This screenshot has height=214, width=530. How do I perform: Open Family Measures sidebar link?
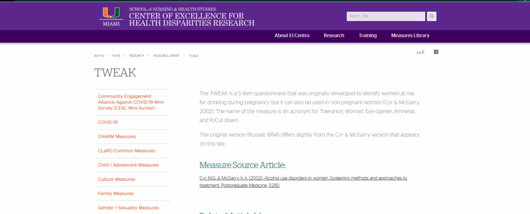click(x=115, y=193)
